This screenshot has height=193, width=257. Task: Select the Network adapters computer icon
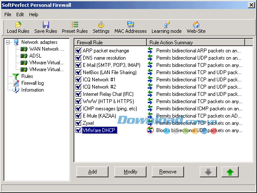[16, 42]
